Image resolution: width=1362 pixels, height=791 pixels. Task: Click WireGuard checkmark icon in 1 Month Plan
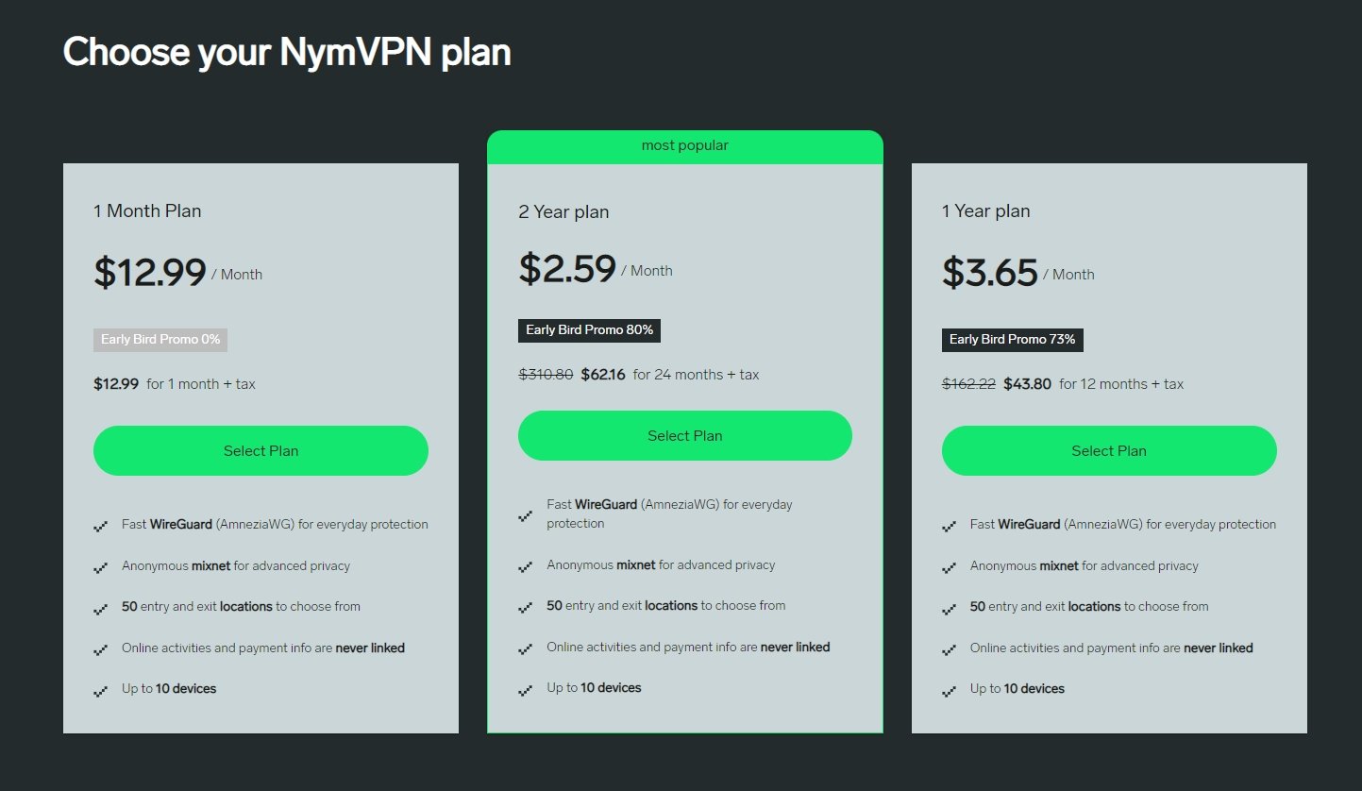click(x=101, y=526)
